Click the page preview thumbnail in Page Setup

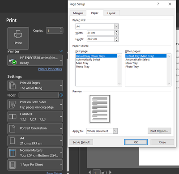click(100, 109)
